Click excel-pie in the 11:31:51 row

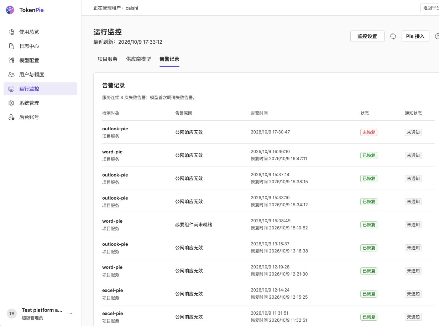point(113,314)
